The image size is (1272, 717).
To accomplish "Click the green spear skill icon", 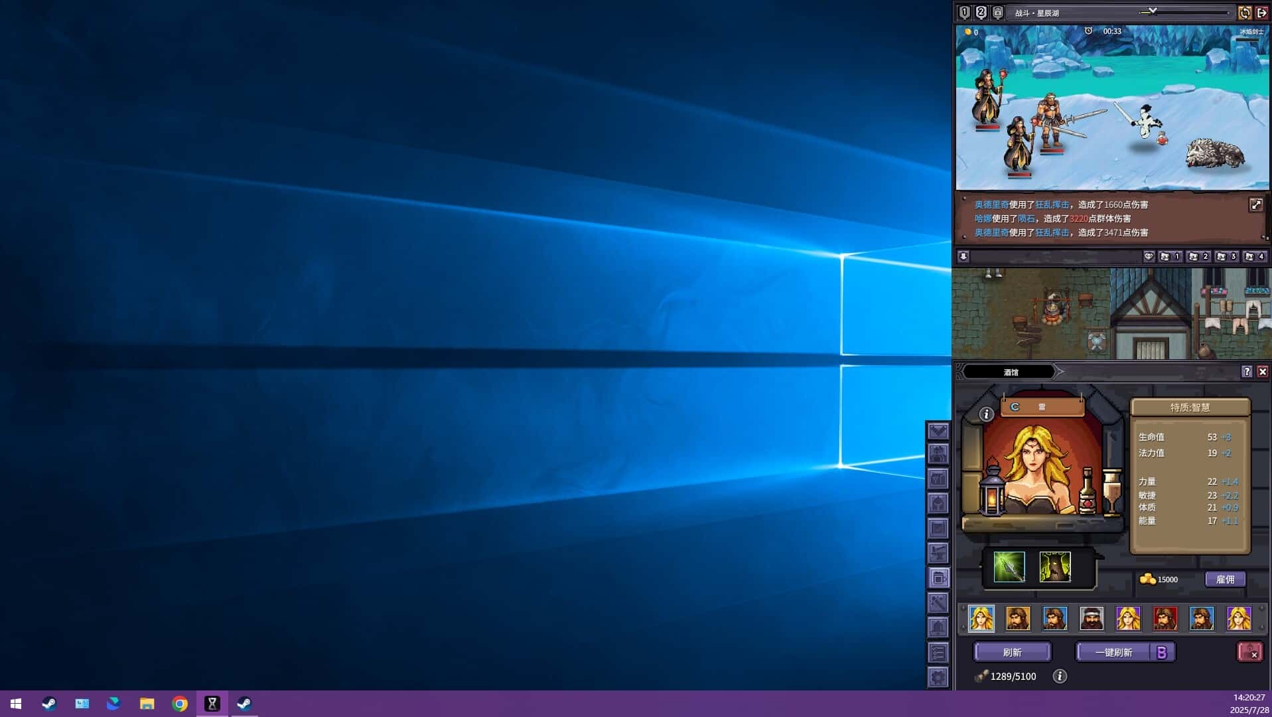I will pyautogui.click(x=1009, y=568).
